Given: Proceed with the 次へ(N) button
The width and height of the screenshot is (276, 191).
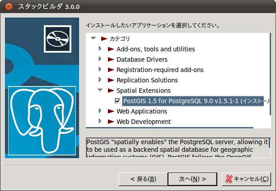Looking at the screenshot, I should tap(192, 179).
